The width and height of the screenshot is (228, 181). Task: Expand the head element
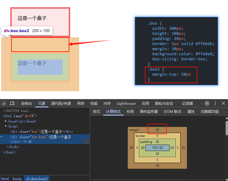coord(6,121)
